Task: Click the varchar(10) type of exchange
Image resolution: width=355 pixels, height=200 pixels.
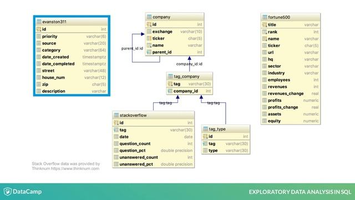Action: tap(191, 32)
